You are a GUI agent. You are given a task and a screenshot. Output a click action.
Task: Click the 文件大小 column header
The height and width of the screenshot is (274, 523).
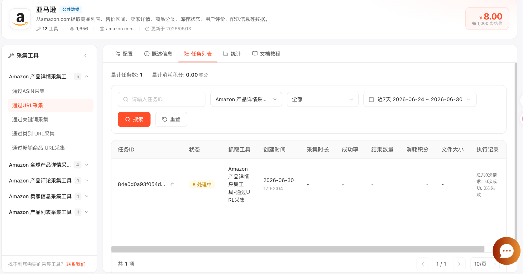[x=453, y=149]
